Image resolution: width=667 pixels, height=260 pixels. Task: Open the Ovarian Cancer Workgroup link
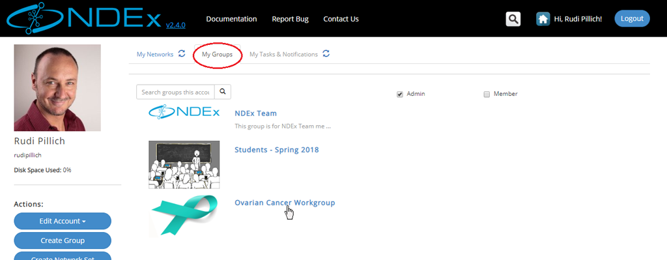click(x=285, y=203)
